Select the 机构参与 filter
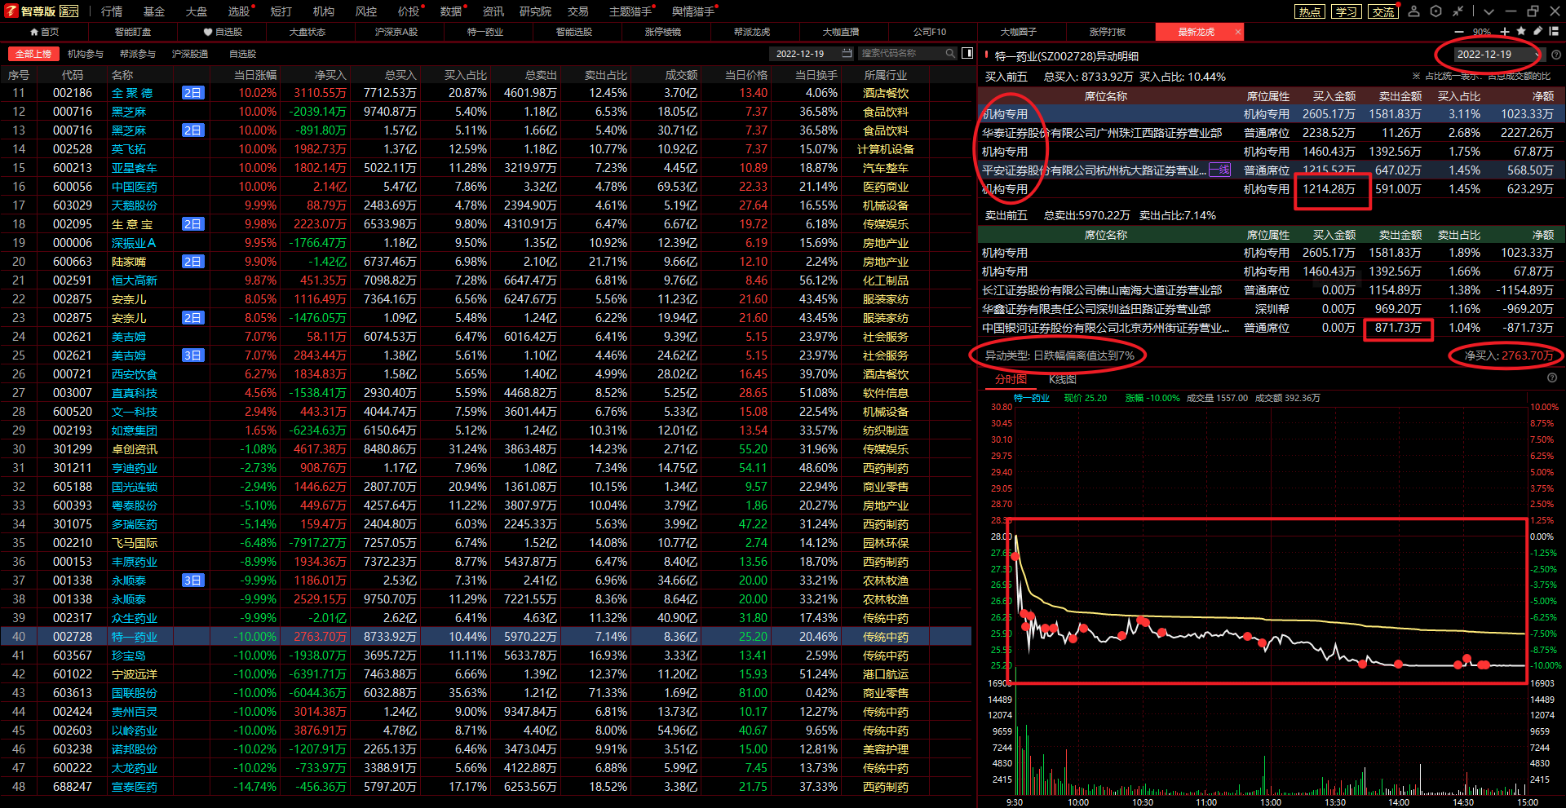The image size is (1566, 808). pos(86,54)
